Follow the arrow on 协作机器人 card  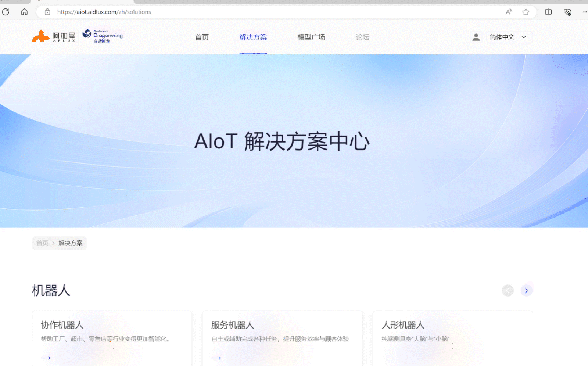[46, 358]
